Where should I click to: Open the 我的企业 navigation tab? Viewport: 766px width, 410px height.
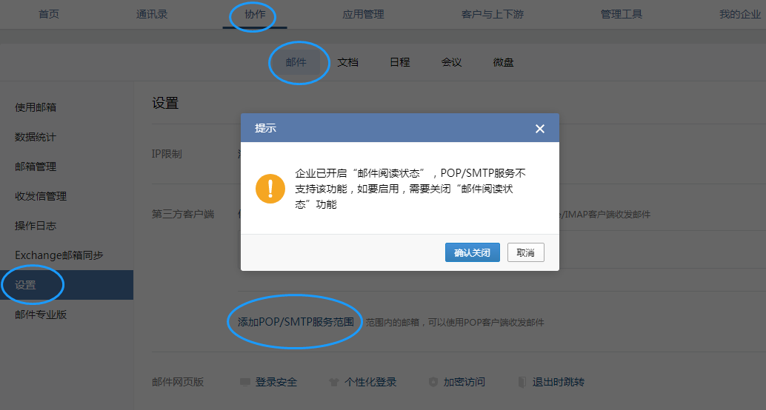click(740, 14)
